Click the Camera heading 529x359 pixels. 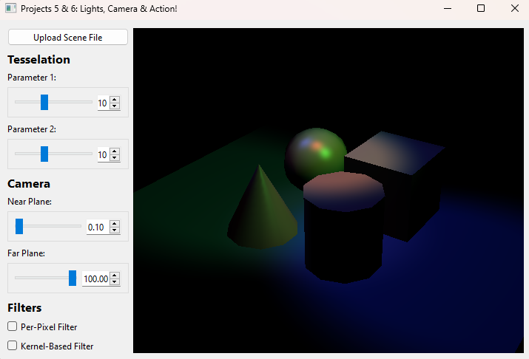pyautogui.click(x=29, y=184)
